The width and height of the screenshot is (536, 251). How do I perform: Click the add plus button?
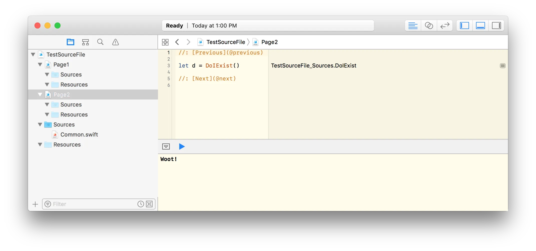[x=35, y=204]
